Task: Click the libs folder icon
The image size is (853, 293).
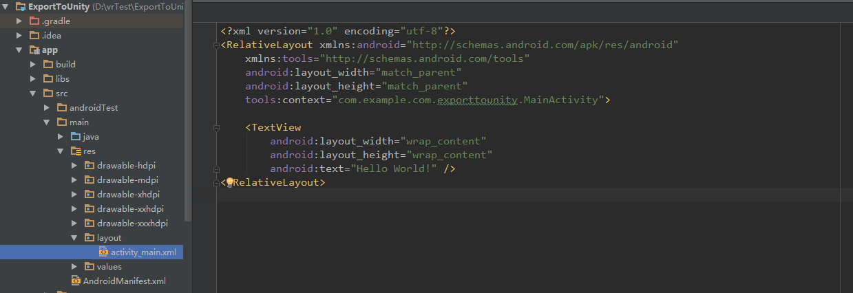Action: tap(48, 78)
